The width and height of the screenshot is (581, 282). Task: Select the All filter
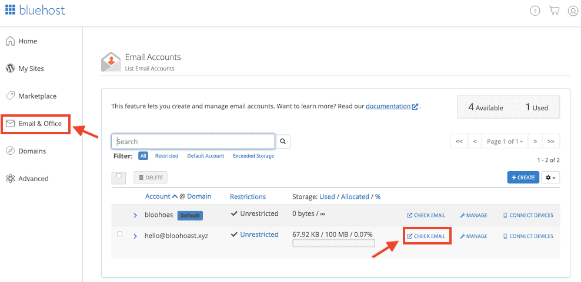[143, 156]
